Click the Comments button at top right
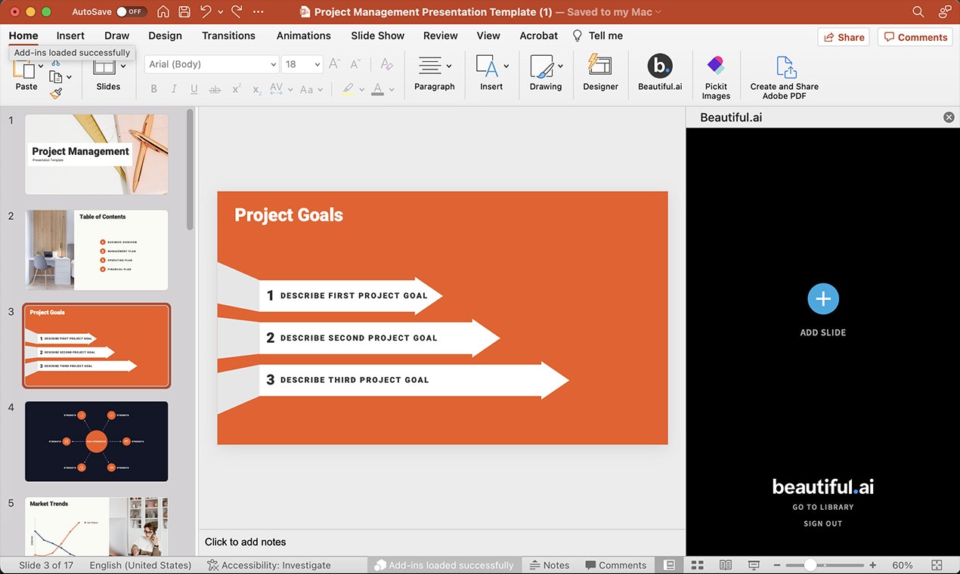 point(915,37)
